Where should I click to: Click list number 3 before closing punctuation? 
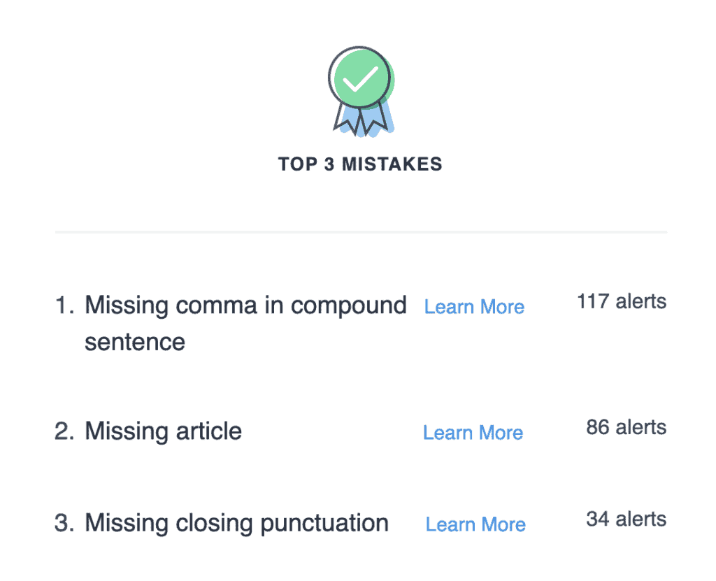coord(64,523)
